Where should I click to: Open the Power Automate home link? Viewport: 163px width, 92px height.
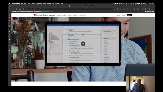50,15
